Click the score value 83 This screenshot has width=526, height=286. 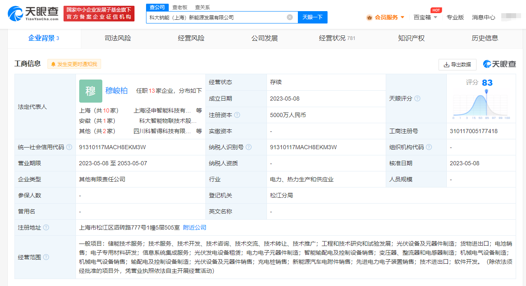[x=487, y=83]
